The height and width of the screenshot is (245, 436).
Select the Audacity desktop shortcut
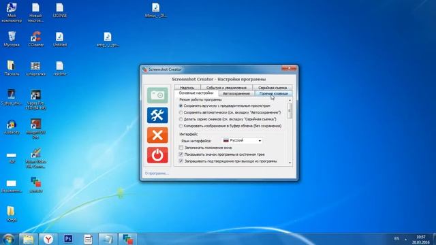coord(12,127)
